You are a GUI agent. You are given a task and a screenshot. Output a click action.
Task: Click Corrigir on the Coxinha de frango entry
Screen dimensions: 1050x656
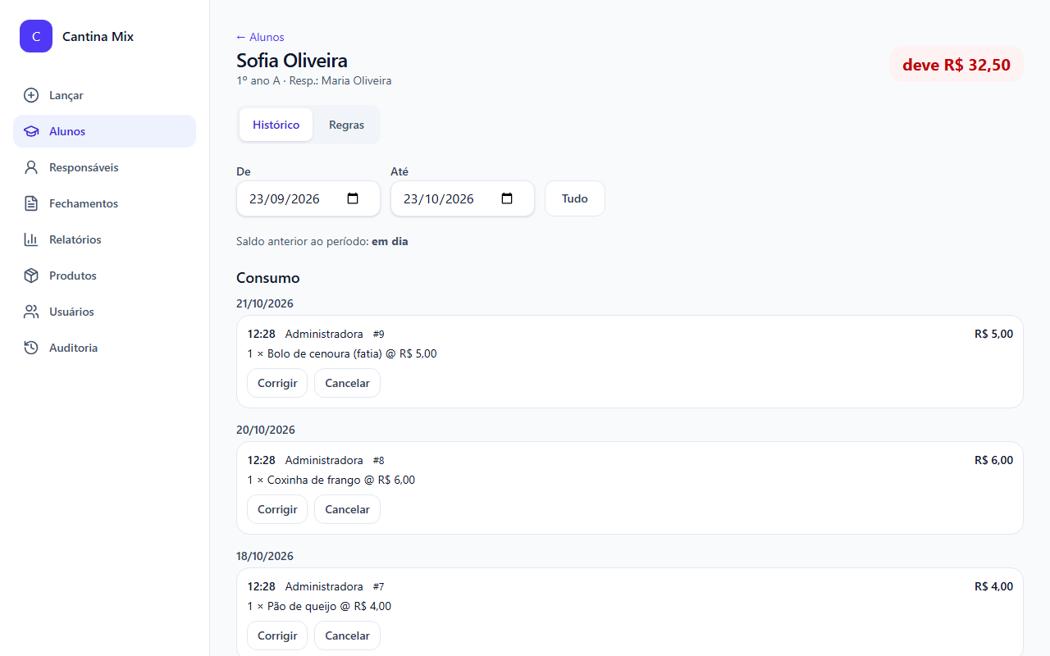point(277,509)
